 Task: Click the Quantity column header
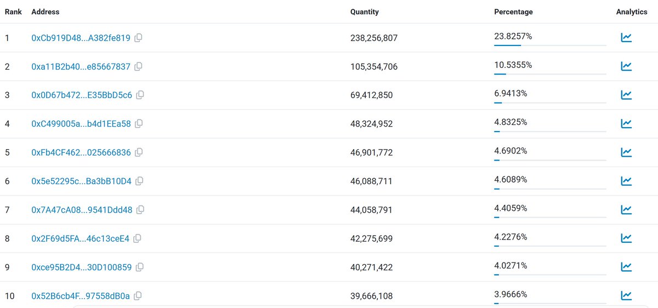(x=365, y=12)
